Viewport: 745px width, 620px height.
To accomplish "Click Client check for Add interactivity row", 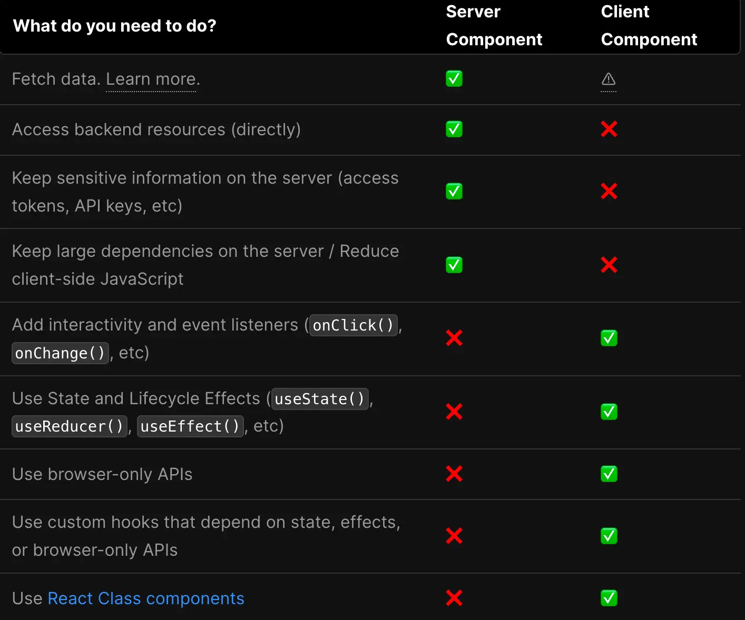I will 609,338.
